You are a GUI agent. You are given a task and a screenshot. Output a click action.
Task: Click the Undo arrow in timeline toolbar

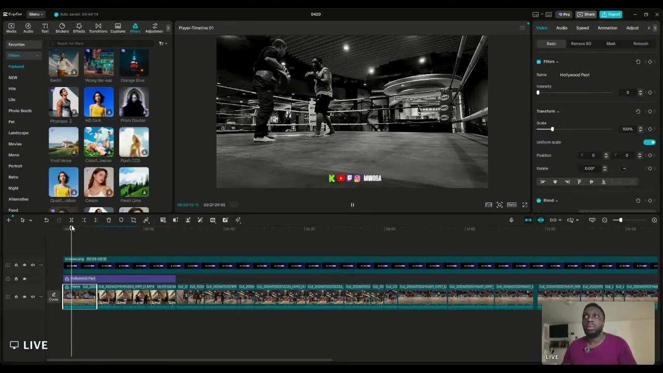(46, 220)
